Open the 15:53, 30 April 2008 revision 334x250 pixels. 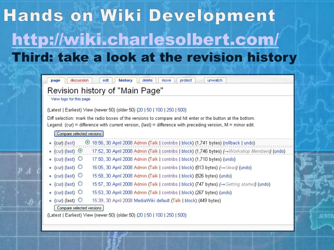click(x=112, y=192)
